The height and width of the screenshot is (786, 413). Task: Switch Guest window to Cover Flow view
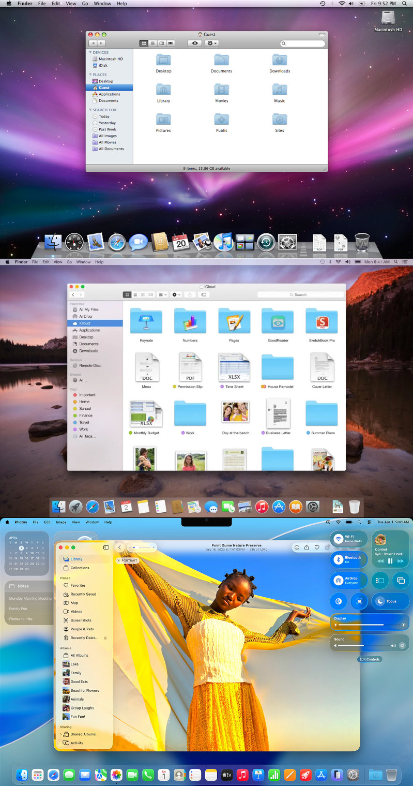[x=171, y=43]
